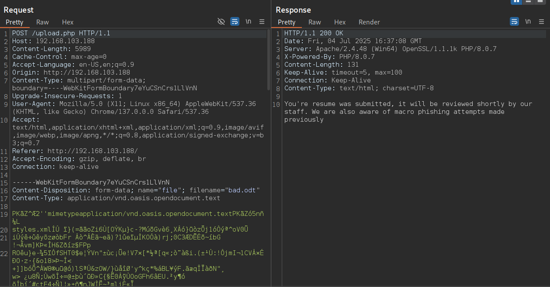Toggle hide non-printable characters in Request
Screen dimensions: 550x287
click(221, 21)
